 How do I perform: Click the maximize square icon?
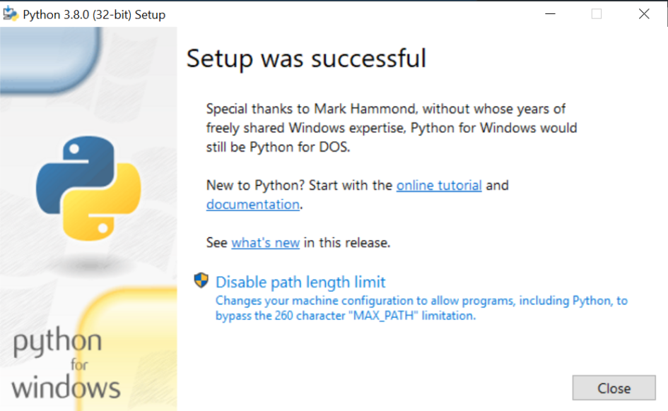pos(596,13)
